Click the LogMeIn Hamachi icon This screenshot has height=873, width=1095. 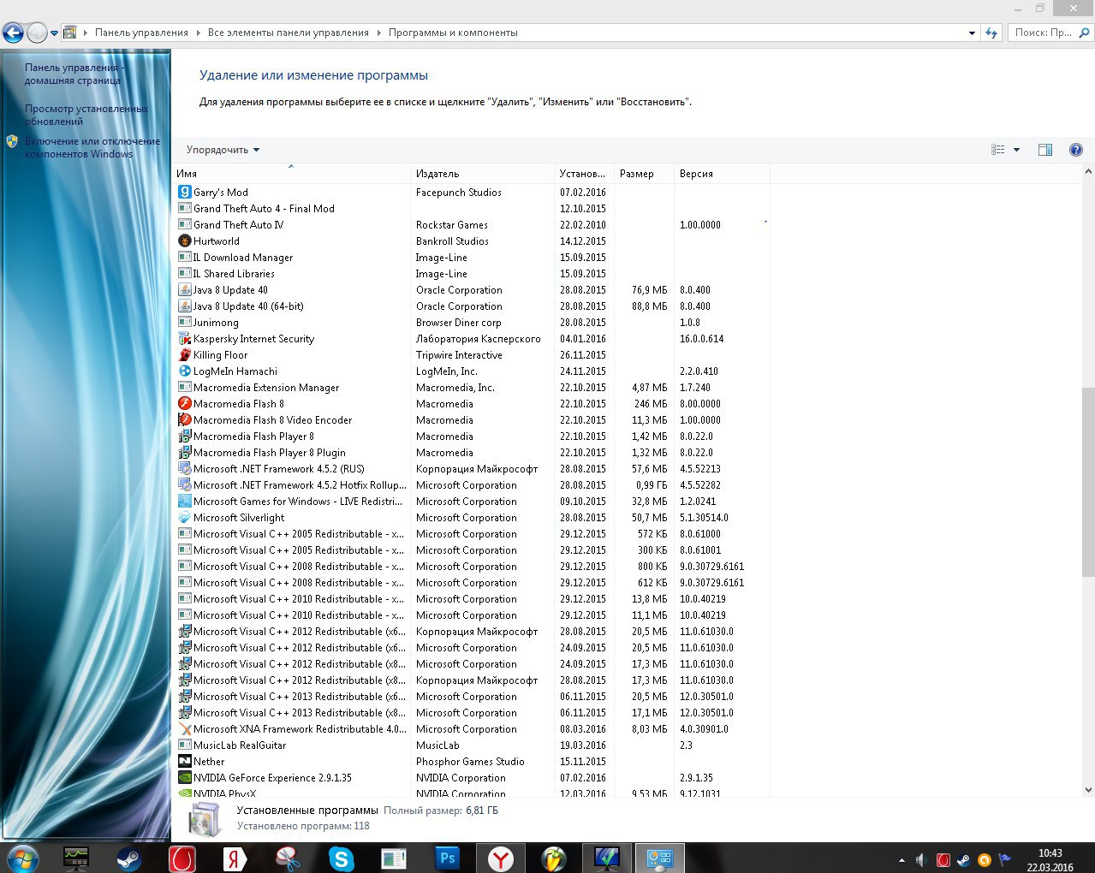pos(184,371)
